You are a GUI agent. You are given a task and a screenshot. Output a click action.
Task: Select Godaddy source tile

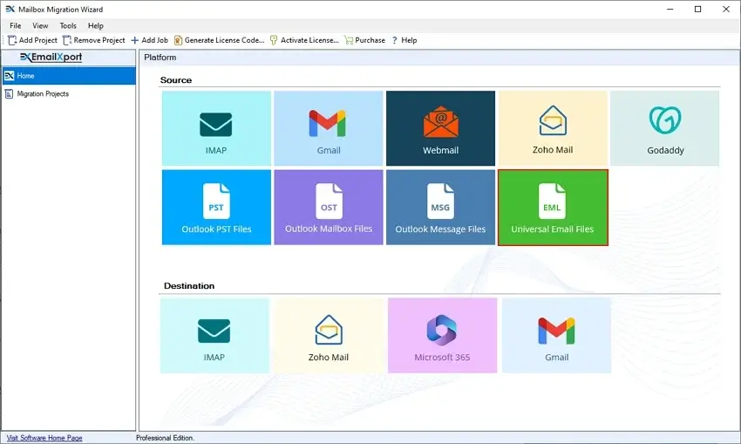(x=664, y=128)
